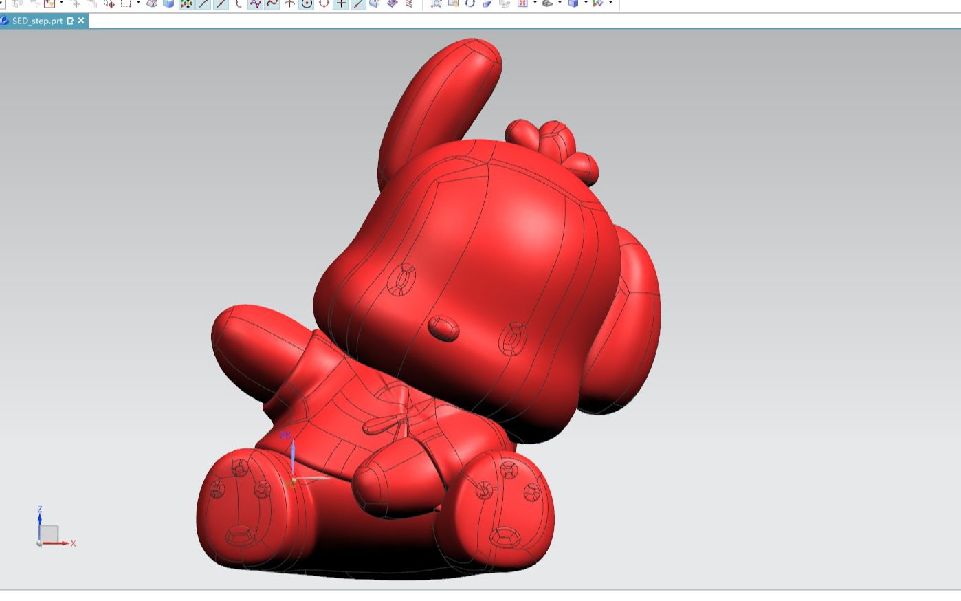This screenshot has height=601, width=961.
Task: Open dropdown next to section view icon
Action: 535,3
